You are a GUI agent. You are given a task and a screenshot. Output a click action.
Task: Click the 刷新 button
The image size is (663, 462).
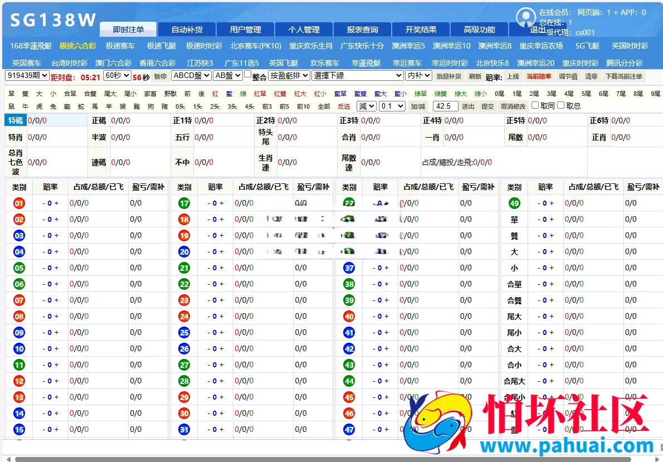tap(475, 76)
